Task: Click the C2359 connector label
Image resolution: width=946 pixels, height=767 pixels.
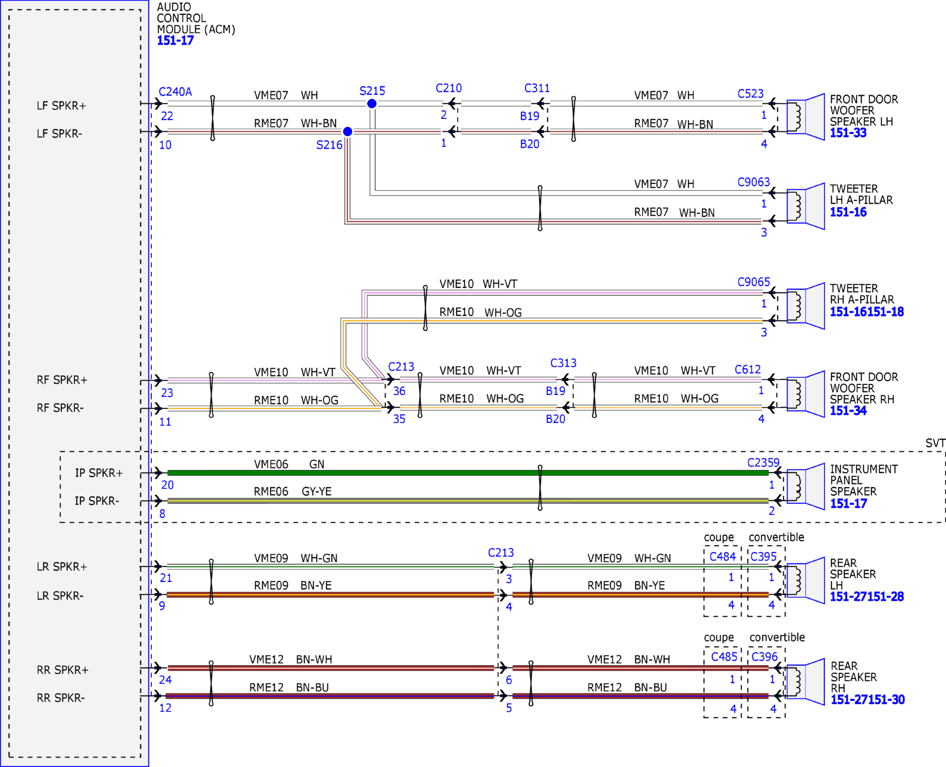Action: 763,463
